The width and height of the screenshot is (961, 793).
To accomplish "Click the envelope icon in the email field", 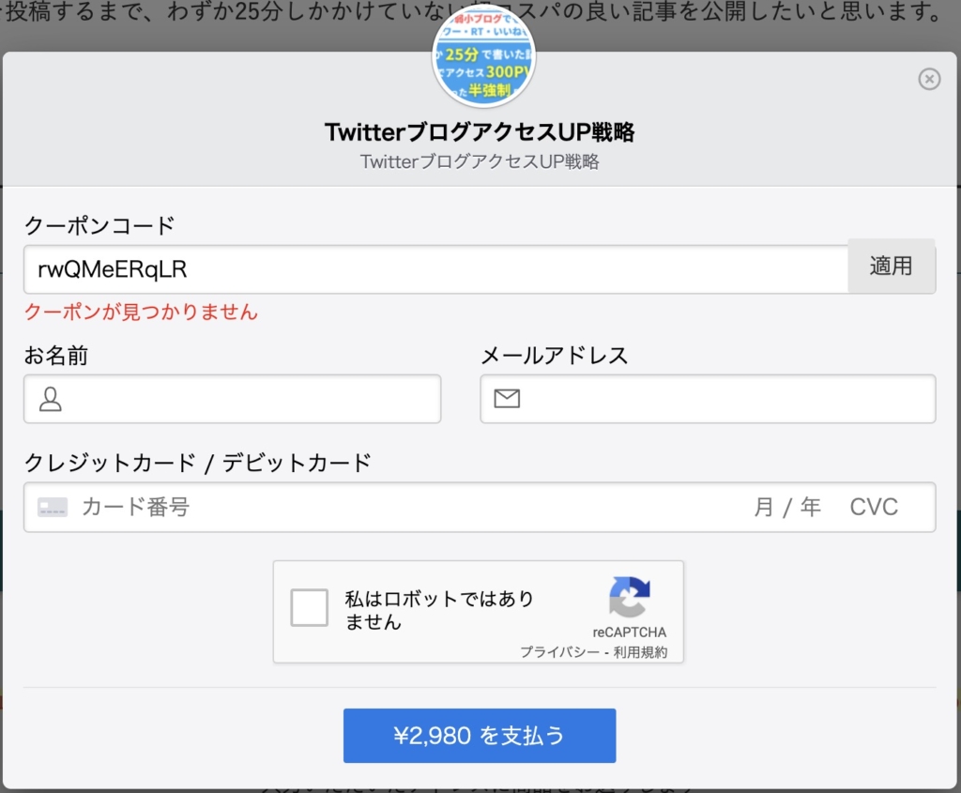I will pyautogui.click(x=507, y=399).
